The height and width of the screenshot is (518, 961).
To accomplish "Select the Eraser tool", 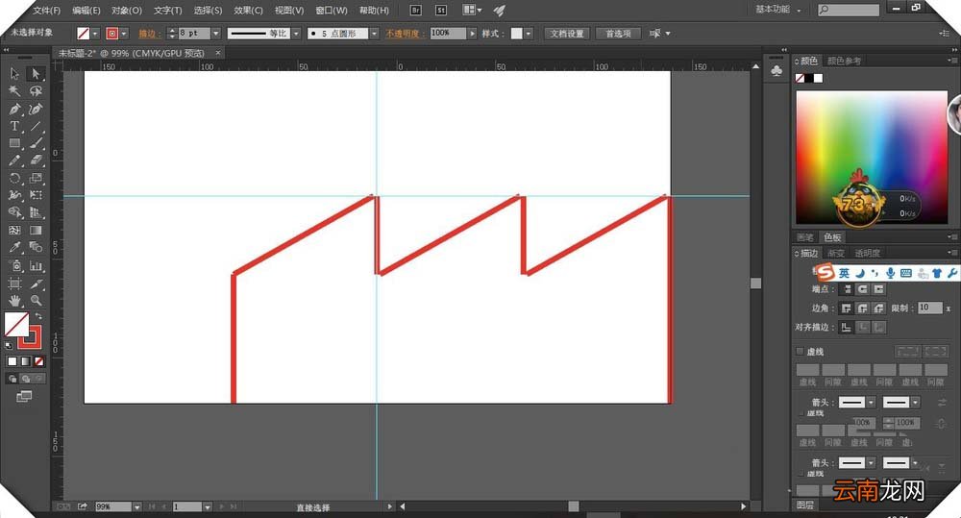I will (36, 160).
